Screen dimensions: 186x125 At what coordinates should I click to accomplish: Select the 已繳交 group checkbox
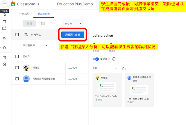pos(17,56)
